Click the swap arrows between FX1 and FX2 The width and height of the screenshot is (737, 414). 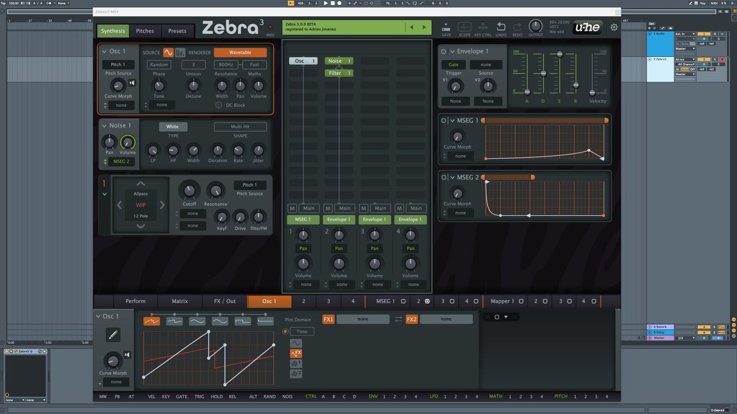point(398,319)
